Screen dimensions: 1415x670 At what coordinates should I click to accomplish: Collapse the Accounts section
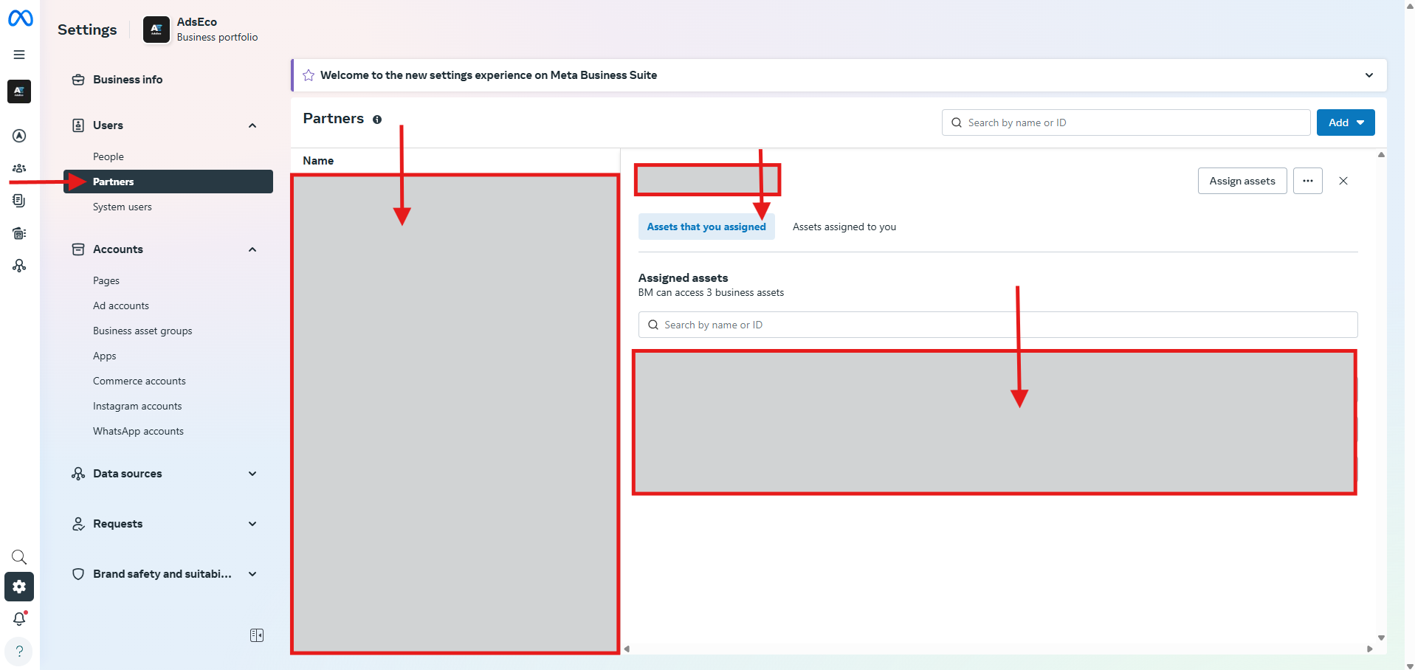[x=252, y=249]
